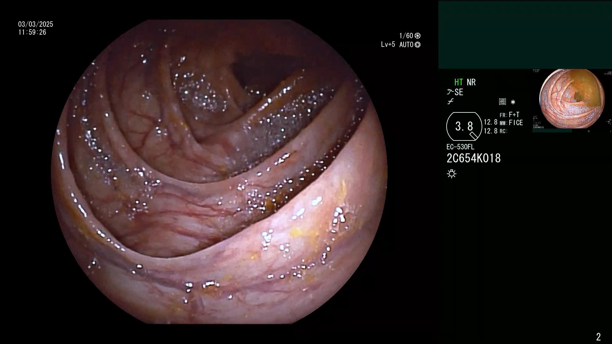Click the main endoscopic live view
The height and width of the screenshot is (344, 612).
point(219,172)
